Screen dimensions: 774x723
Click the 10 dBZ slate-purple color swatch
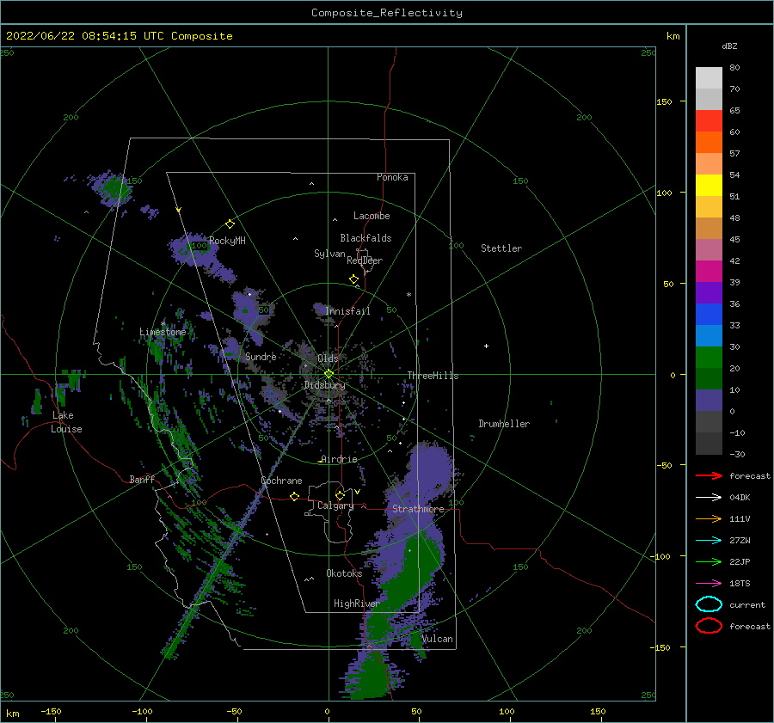pos(709,401)
